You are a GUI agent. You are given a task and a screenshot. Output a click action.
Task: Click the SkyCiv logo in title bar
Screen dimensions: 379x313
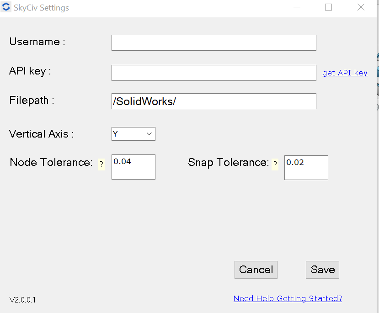point(6,8)
